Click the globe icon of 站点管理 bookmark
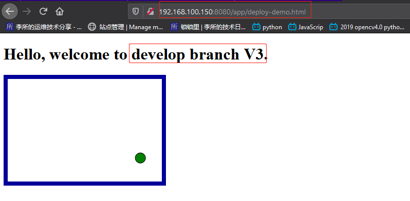The image size is (410, 201). 92,27
